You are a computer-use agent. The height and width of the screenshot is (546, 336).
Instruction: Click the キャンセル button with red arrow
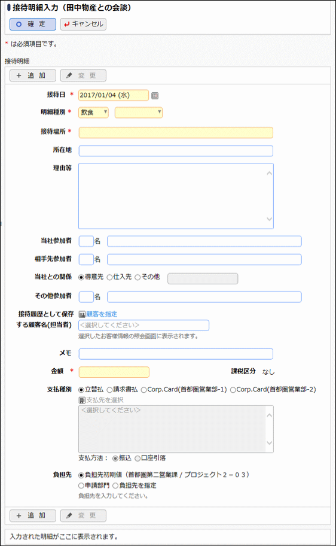(83, 24)
